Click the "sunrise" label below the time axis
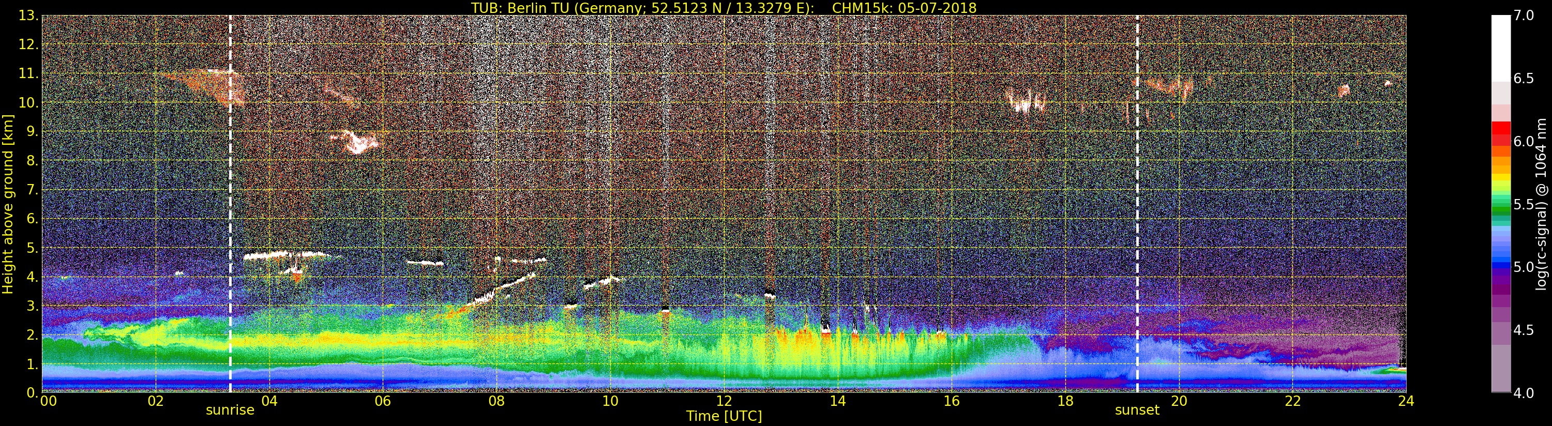The width and height of the screenshot is (1552, 426). 230,410
